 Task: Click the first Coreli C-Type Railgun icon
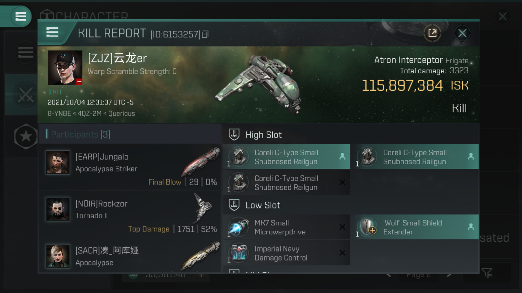239,157
